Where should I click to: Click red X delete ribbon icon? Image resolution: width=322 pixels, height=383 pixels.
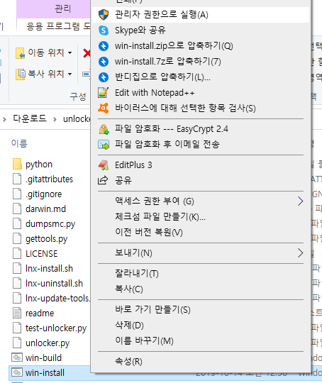pos(87,53)
